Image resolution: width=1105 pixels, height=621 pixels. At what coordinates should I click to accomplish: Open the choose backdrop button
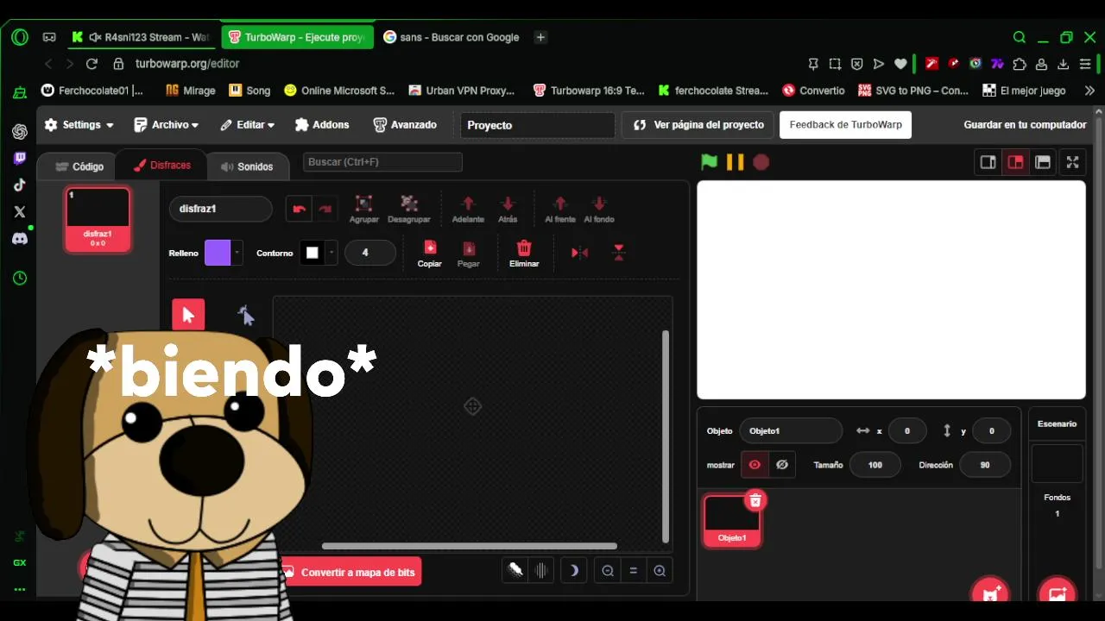pos(1057,593)
